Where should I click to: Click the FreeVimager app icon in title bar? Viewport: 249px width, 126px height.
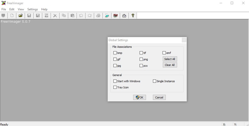3,3
